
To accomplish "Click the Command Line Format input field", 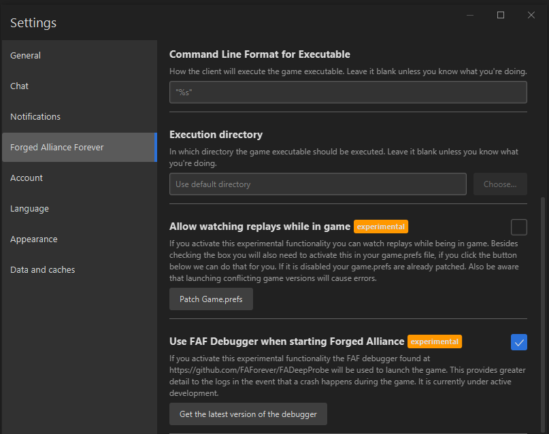I will click(x=348, y=93).
